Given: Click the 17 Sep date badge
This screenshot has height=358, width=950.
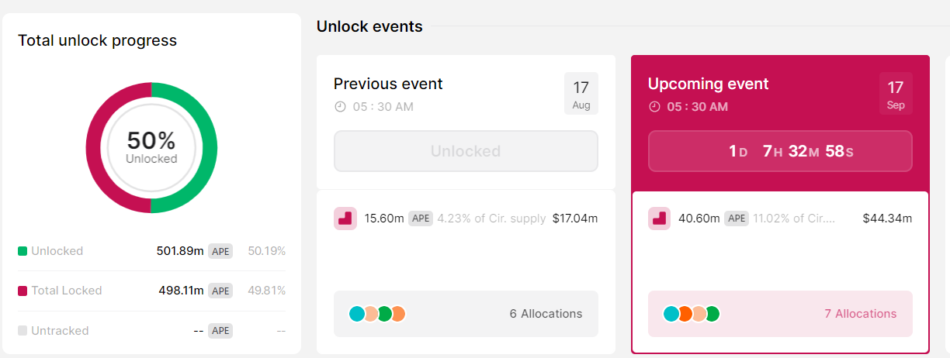Looking at the screenshot, I should click(896, 94).
